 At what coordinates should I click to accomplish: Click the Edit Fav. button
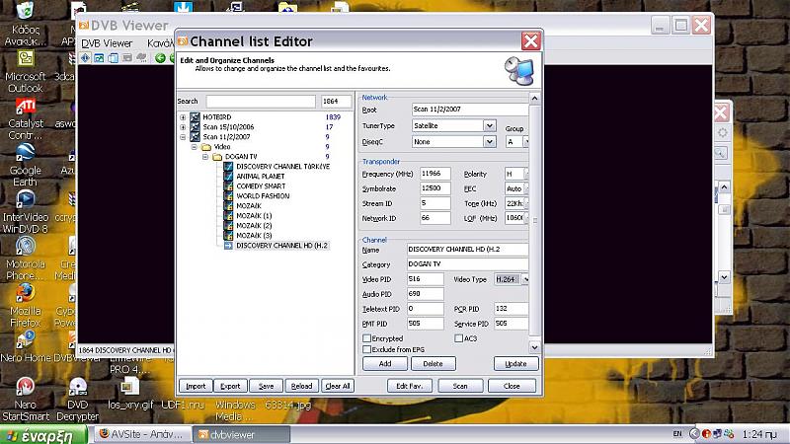pyautogui.click(x=409, y=386)
